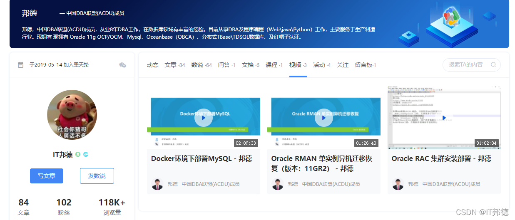Click the 102 粉丝 count

click(x=64, y=207)
